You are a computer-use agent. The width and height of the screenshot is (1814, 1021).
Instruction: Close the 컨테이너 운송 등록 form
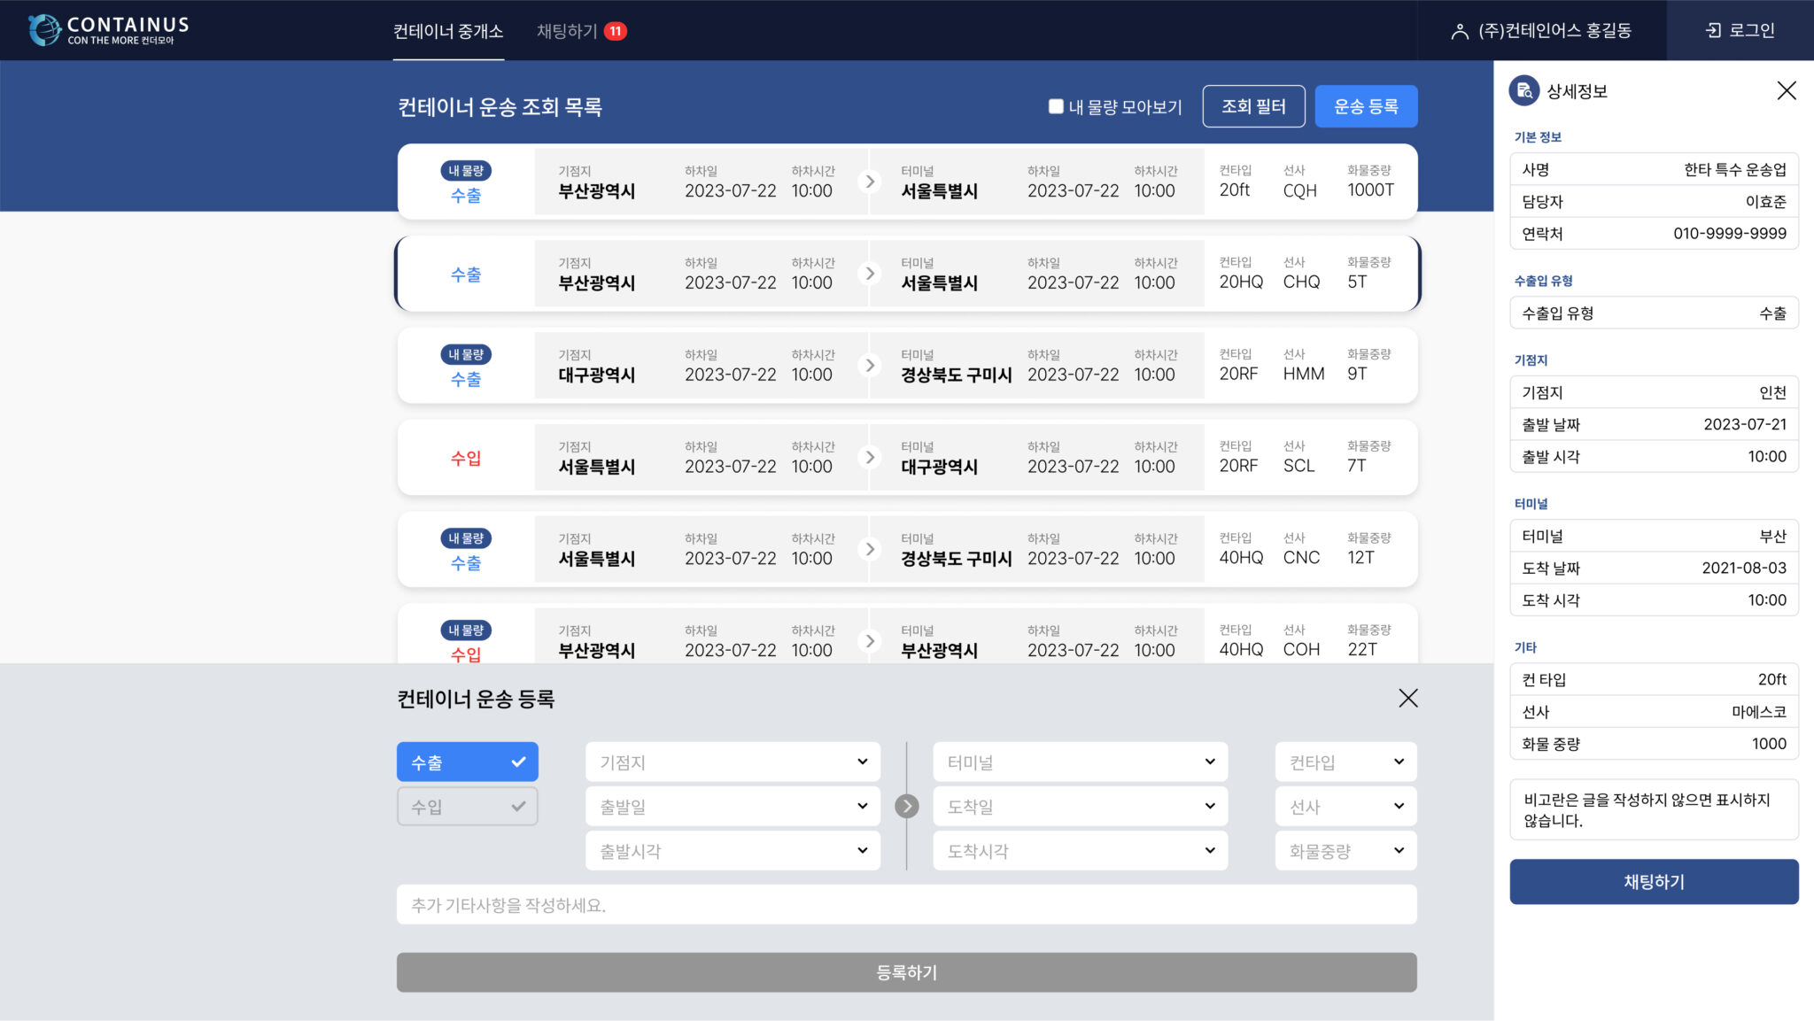point(1407,698)
